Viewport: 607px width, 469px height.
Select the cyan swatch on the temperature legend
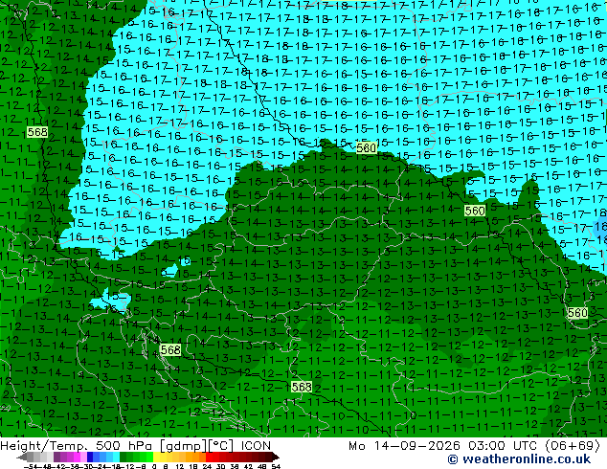(116, 457)
